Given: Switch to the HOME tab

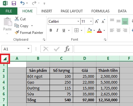Looking at the screenshot, I should [x=28, y=11].
